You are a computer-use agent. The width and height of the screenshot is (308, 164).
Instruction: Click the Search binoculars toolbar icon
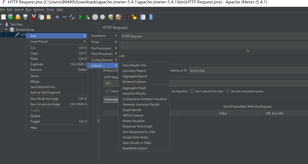[x=127, y=17]
